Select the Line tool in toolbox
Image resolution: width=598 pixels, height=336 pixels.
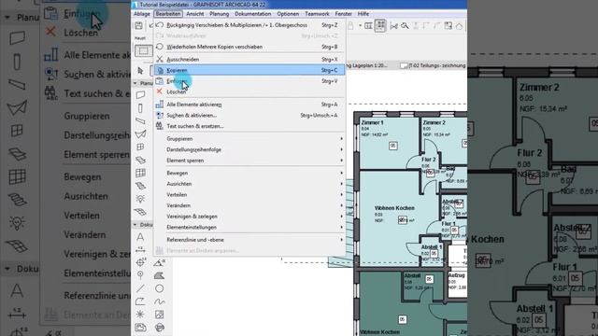tap(140, 288)
